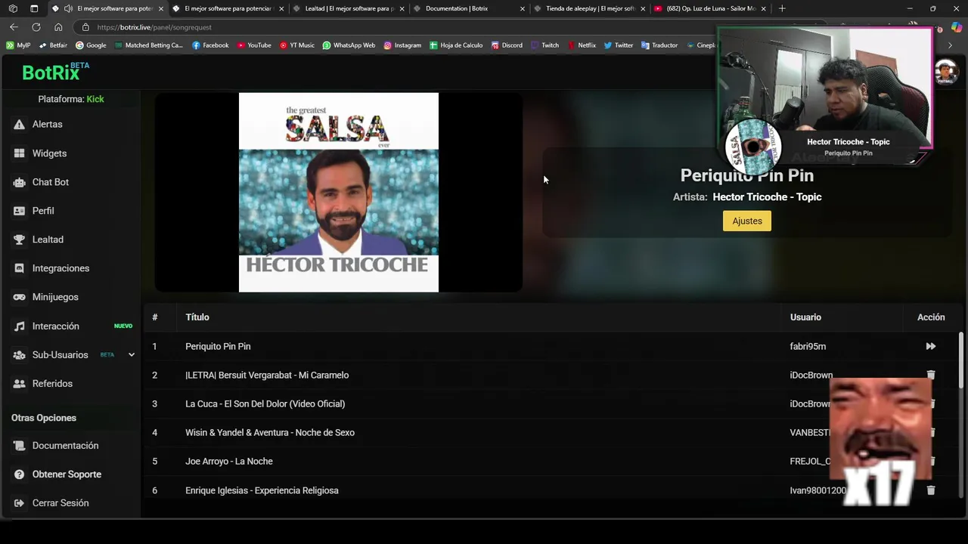
Task: Reload the page with refresh icon
Action: click(x=36, y=27)
